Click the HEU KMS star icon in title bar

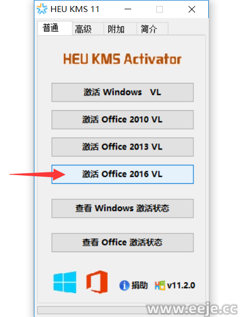pyautogui.click(x=42, y=9)
